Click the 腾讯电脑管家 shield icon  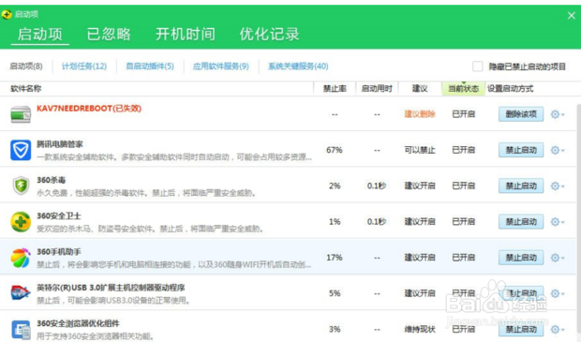click(x=21, y=150)
